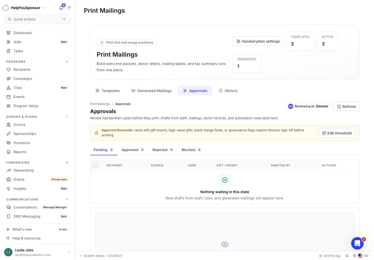Click the Refresh button
The height and width of the screenshot is (260, 374).
click(x=346, y=106)
